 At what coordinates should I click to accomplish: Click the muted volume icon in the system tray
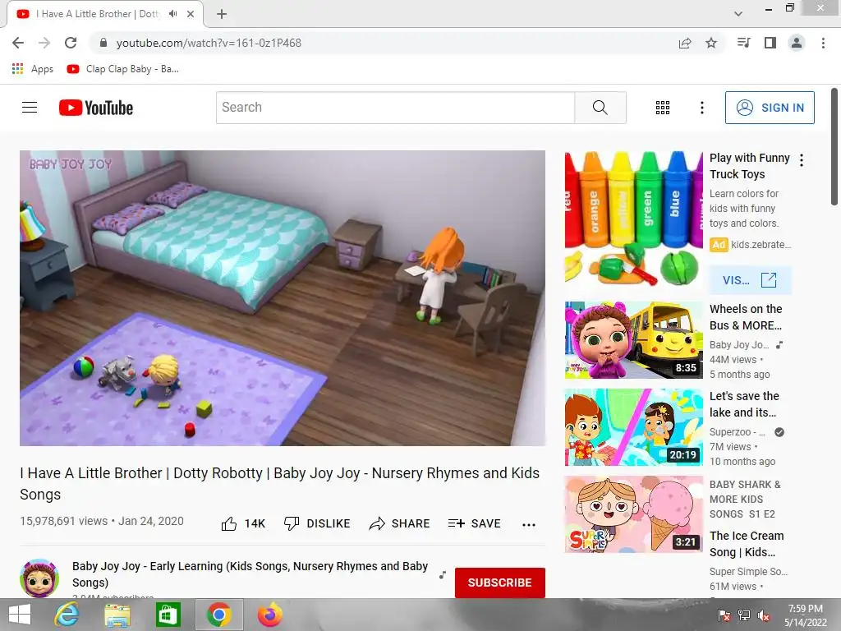[764, 615]
